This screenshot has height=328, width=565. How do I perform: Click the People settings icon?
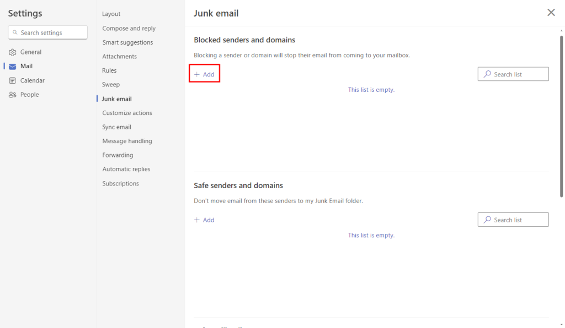click(12, 94)
